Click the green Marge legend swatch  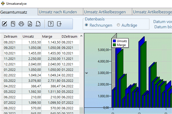(114, 45)
